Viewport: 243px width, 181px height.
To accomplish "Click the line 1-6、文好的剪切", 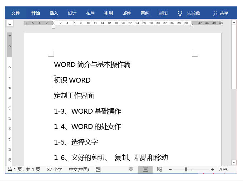I will pos(111,157).
